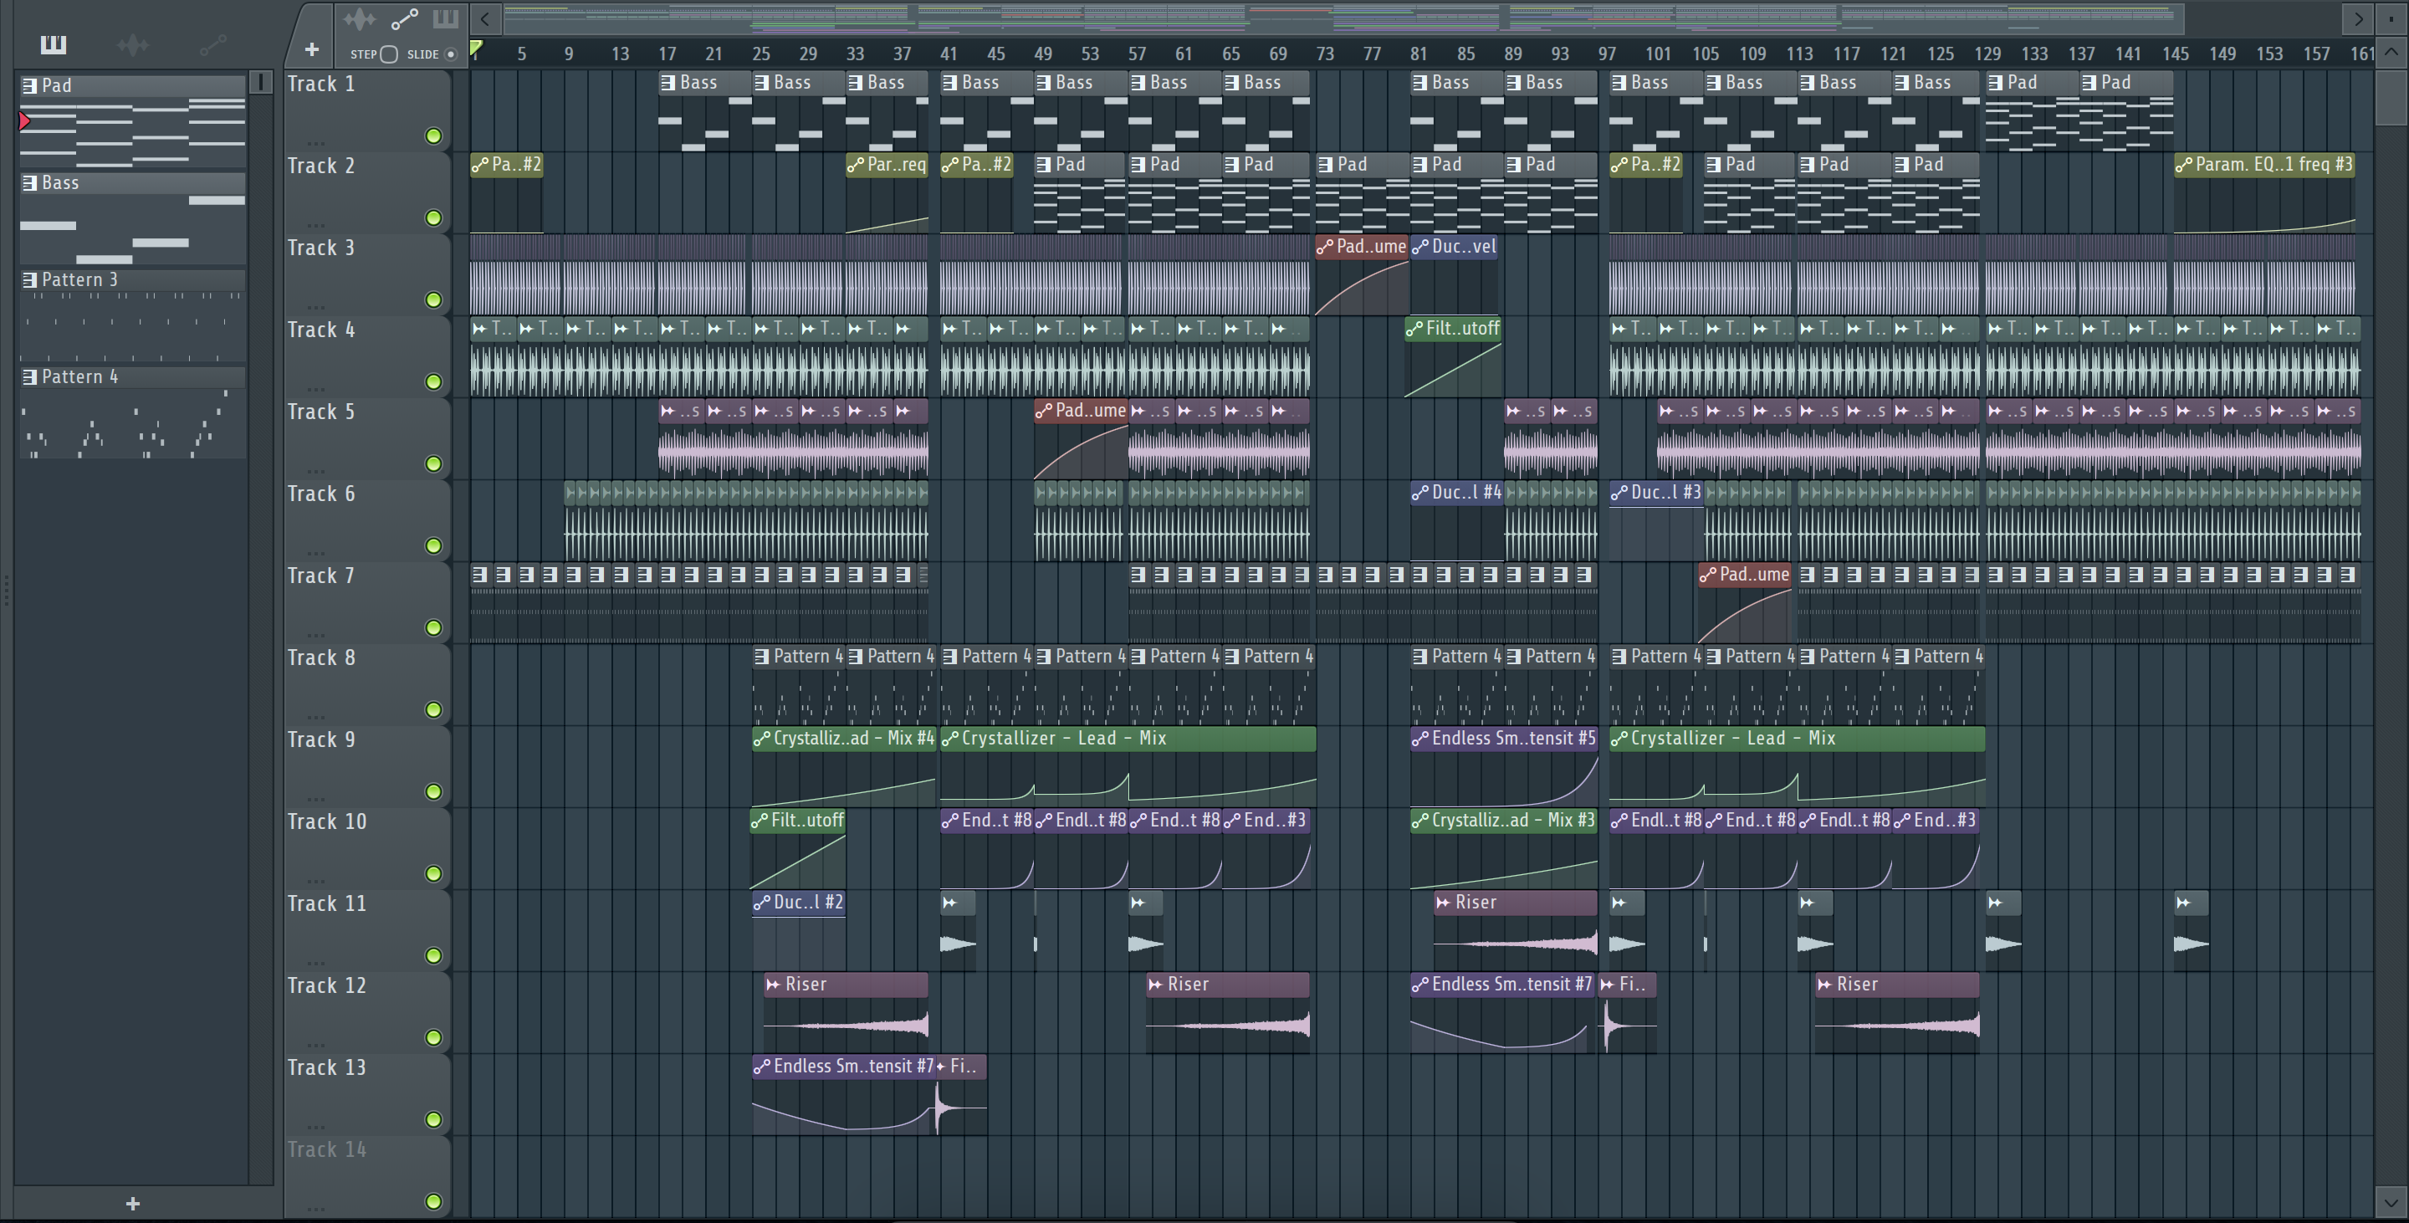Toggle the STEP edit mode checkbox
The image size is (2409, 1223).
[389, 54]
